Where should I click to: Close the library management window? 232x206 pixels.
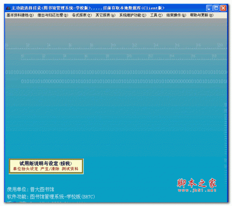tap(223, 8)
